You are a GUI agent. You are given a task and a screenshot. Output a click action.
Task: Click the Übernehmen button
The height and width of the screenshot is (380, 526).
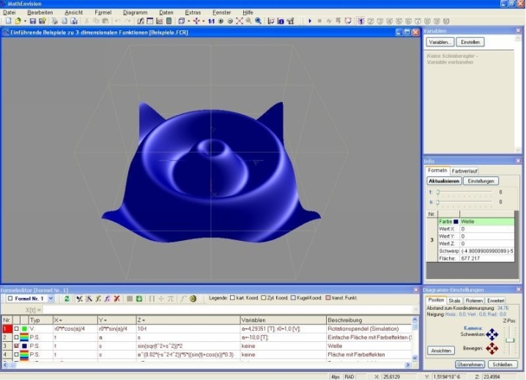pos(470,364)
